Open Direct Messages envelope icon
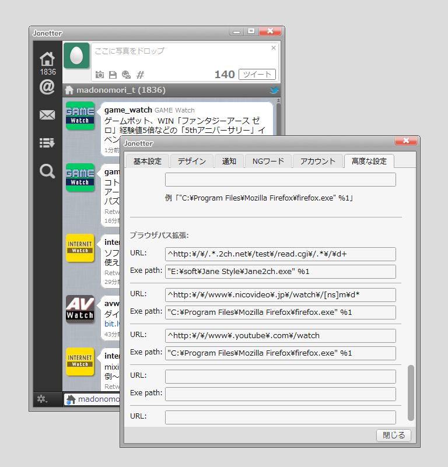The image size is (448, 467). (47, 115)
